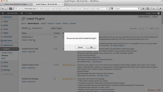This screenshot has height=92, width=163.
Task: Open the Upload plugin link
Action: (x=43, y=24)
